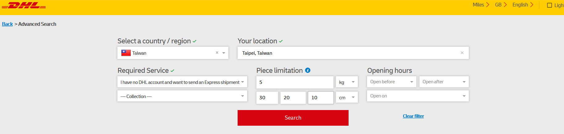This screenshot has width=564, height=134.
Task: Expand the country / region dropdown arrow
Action: [x=224, y=53]
